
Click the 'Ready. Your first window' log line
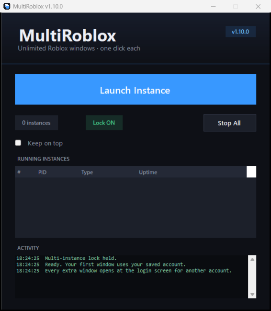[101, 265]
